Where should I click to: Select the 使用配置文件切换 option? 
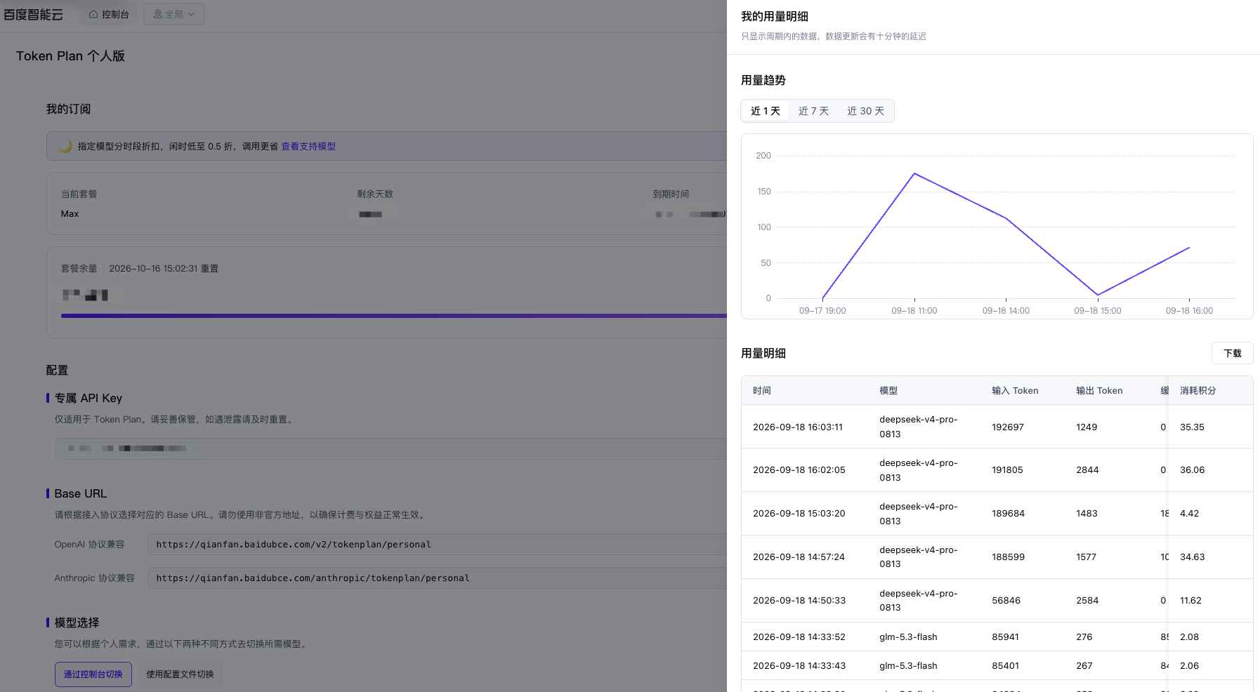click(180, 674)
